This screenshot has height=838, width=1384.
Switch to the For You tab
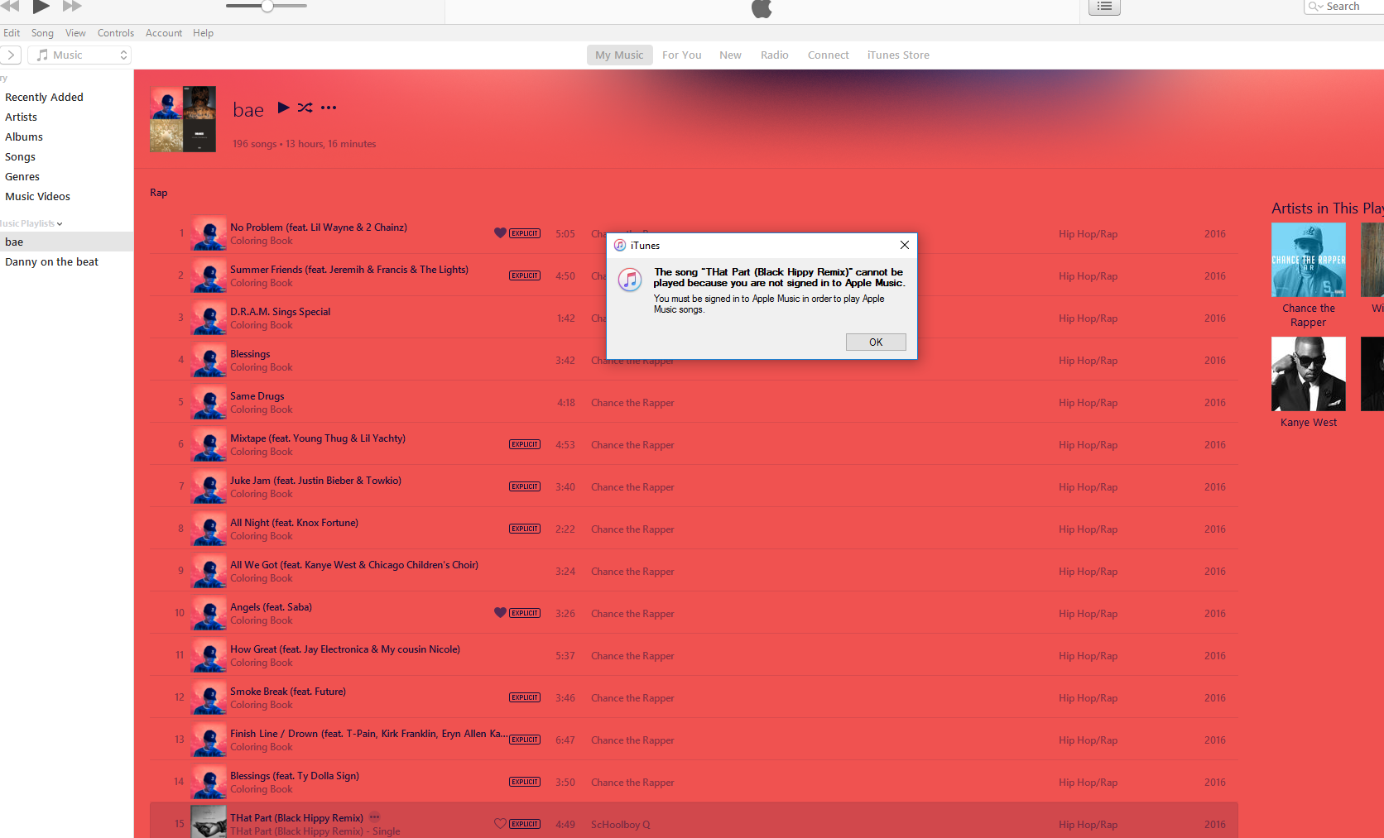coord(682,55)
